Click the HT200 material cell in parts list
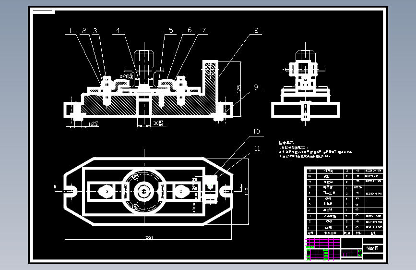 359,187
